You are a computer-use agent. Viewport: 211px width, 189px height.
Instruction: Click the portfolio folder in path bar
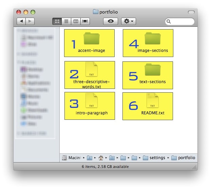pyautogui.click(x=183, y=158)
